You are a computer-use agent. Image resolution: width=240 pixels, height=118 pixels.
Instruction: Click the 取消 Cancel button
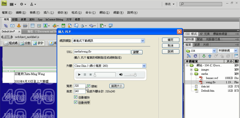[171, 46]
